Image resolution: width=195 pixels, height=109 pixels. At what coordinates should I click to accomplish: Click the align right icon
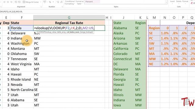[11, 2]
